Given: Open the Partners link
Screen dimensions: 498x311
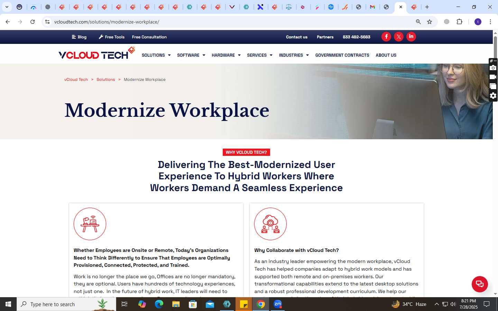Looking at the screenshot, I should [325, 37].
